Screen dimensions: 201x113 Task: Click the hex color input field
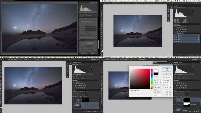158,95
